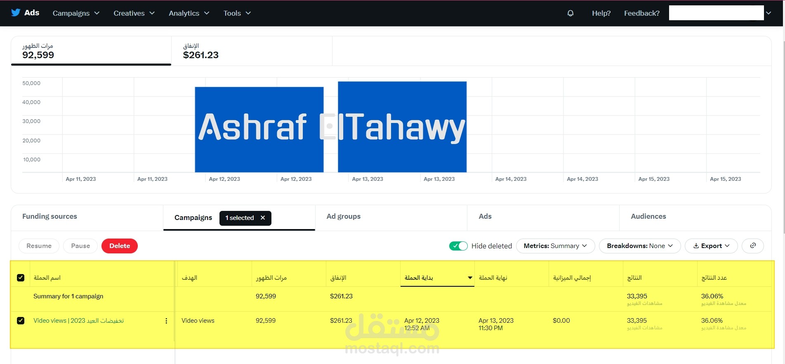Viewport: 785px width, 364px height.
Task: Click the Ads home label
Action: (32, 13)
